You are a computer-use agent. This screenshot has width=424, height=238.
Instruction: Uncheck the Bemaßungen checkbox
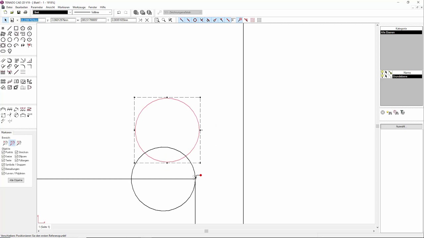point(3,169)
